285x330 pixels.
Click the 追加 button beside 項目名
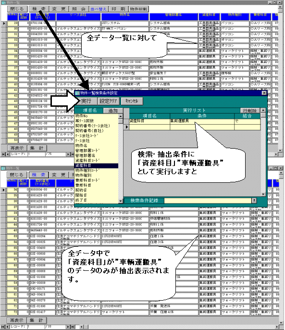pos(113,111)
